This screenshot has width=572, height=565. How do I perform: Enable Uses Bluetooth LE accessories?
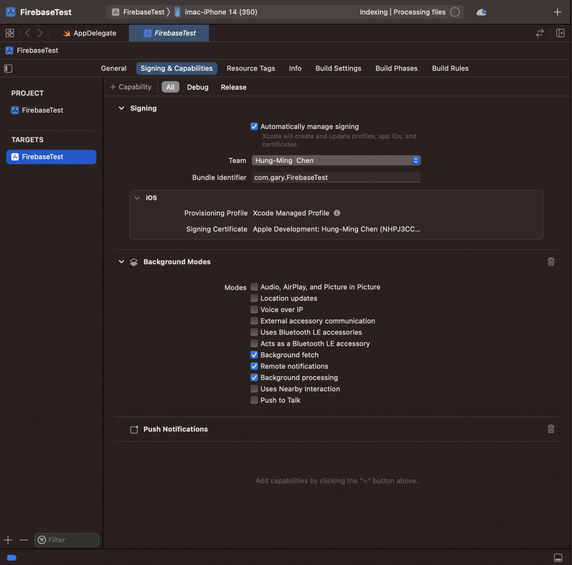254,332
